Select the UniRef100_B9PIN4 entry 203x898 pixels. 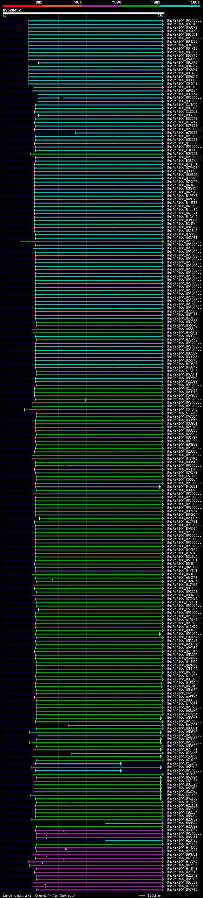(182, 511)
